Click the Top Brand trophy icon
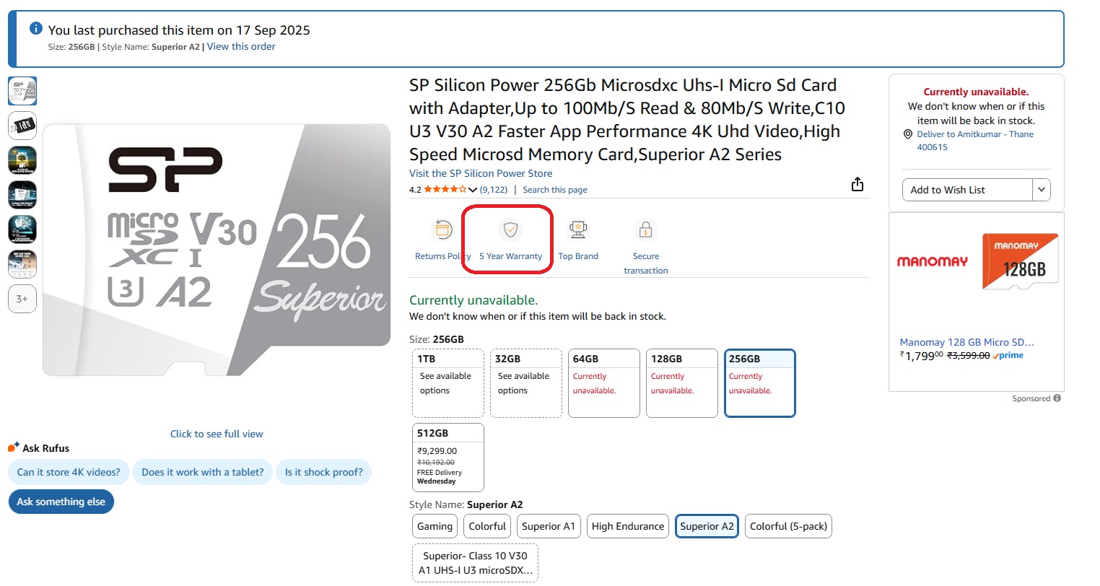 pyautogui.click(x=578, y=230)
